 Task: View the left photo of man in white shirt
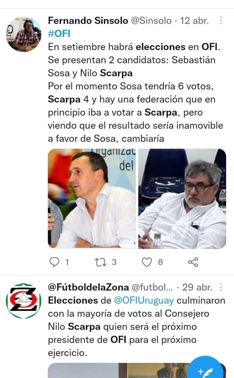(x=92, y=199)
